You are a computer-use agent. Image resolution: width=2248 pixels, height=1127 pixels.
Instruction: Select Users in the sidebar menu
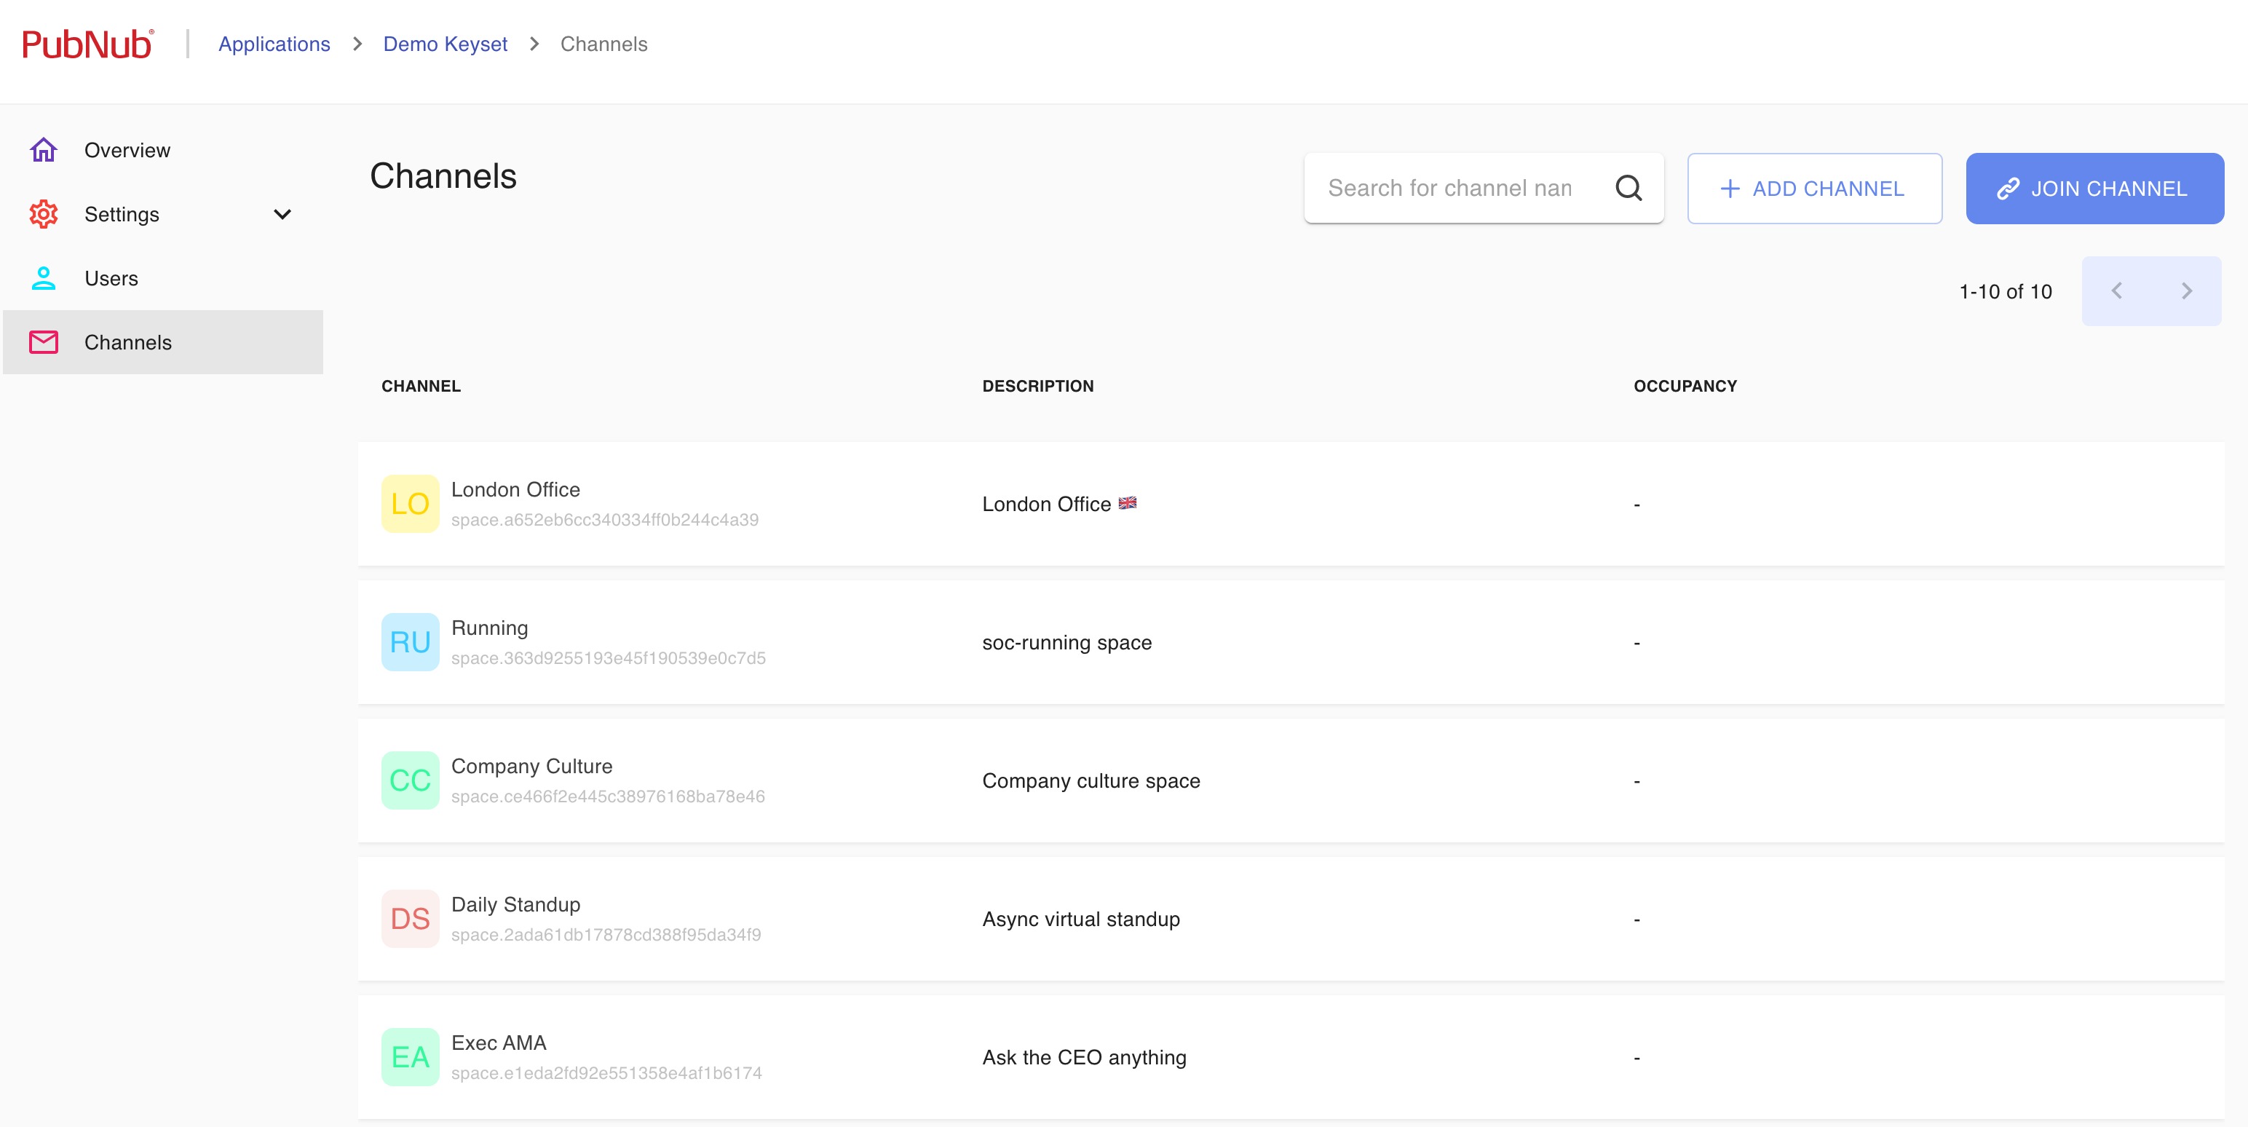coord(111,277)
